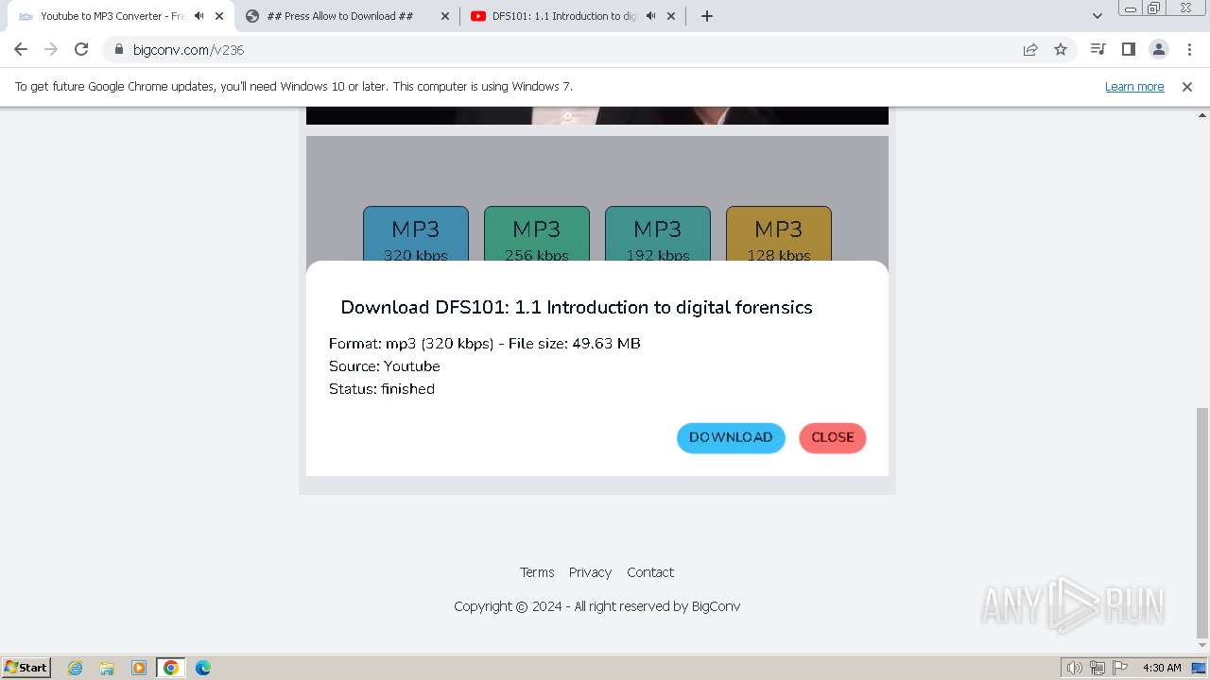
Task: Open the media control icon in toolbar
Action: tap(1098, 49)
